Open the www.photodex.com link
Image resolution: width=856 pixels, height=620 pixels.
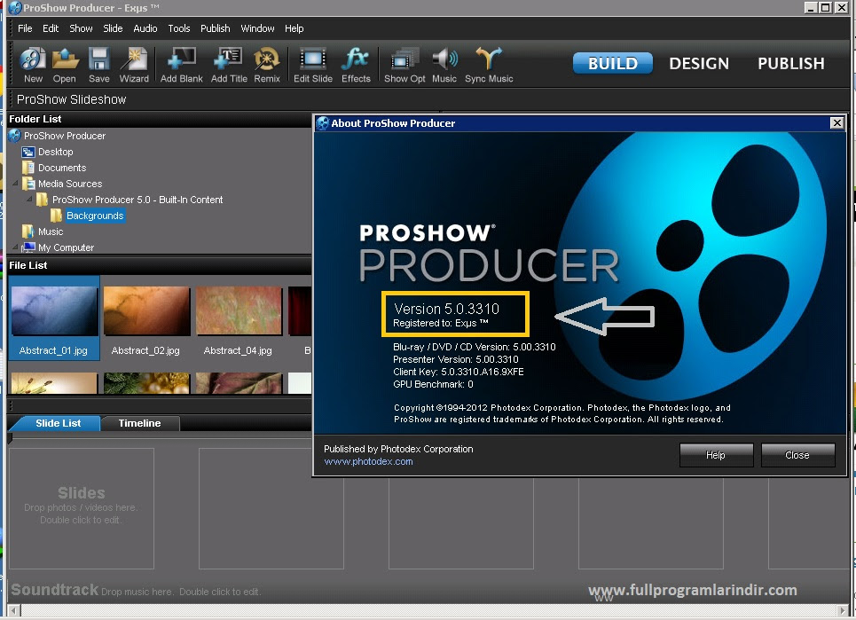click(368, 461)
